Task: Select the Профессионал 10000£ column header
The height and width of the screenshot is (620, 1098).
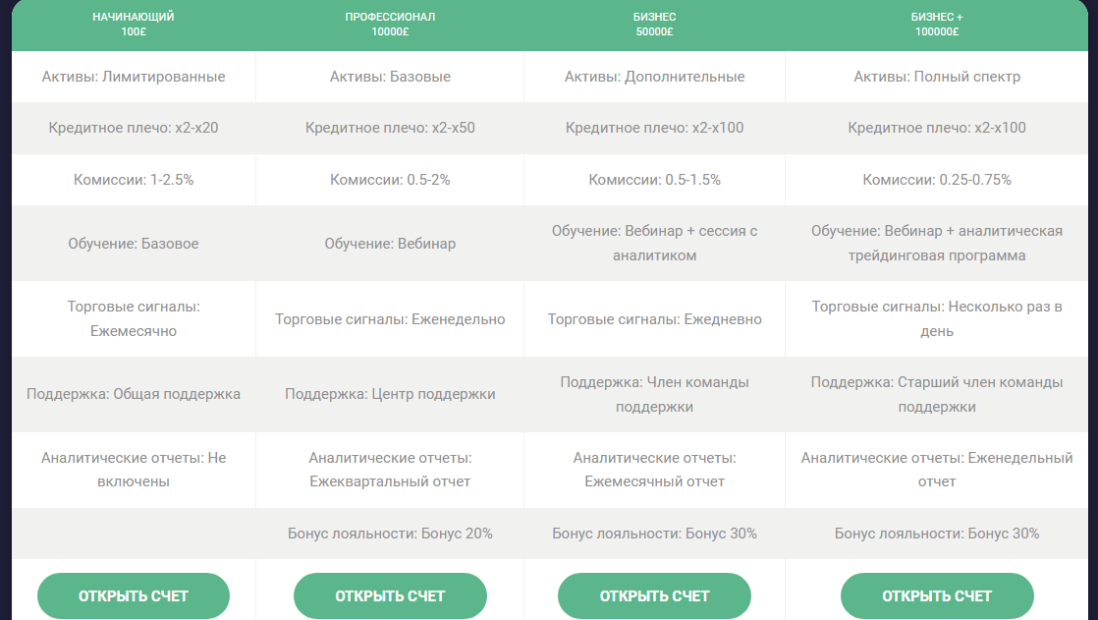Action: point(390,24)
